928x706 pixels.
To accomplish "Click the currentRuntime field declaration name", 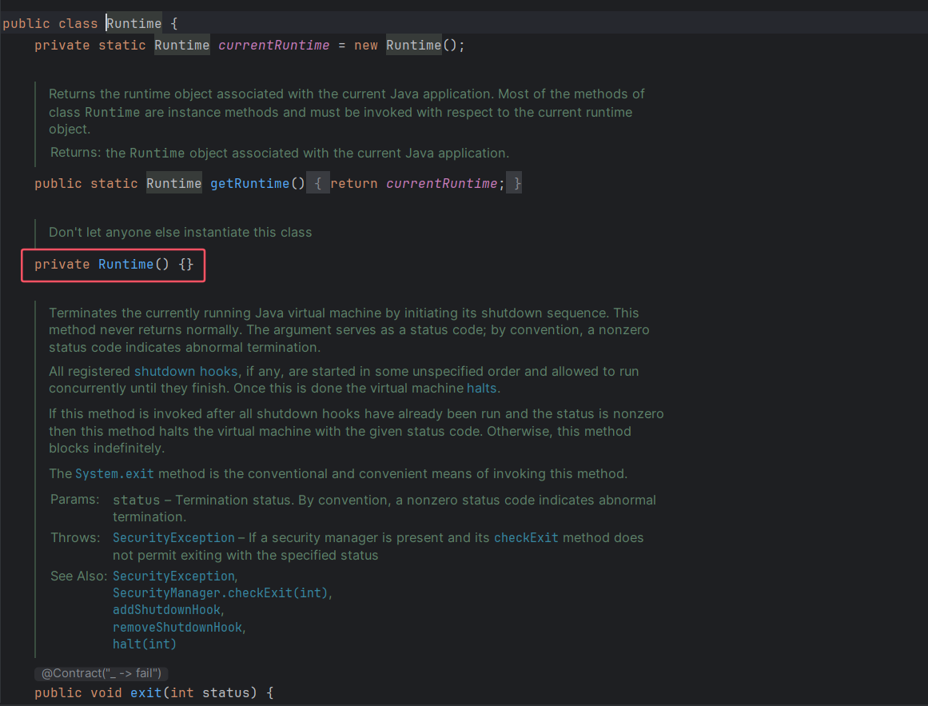I will coord(273,46).
